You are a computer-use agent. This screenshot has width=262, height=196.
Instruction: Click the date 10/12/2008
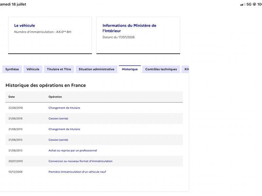pos(15,172)
